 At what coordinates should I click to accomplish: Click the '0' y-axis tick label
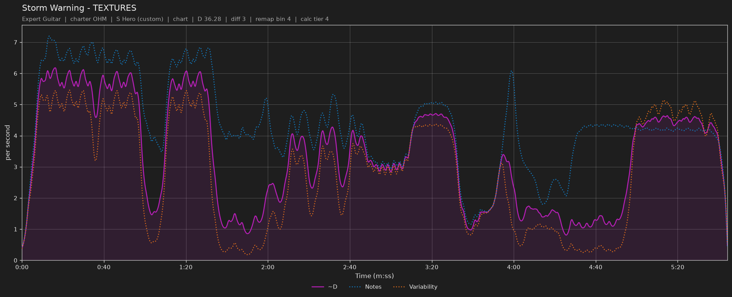coord(16,261)
